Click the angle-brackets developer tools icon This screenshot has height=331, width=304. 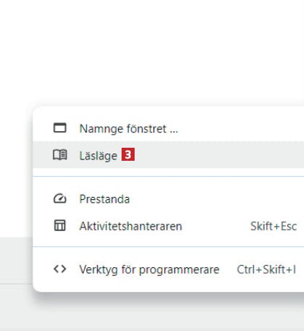pos(60,269)
